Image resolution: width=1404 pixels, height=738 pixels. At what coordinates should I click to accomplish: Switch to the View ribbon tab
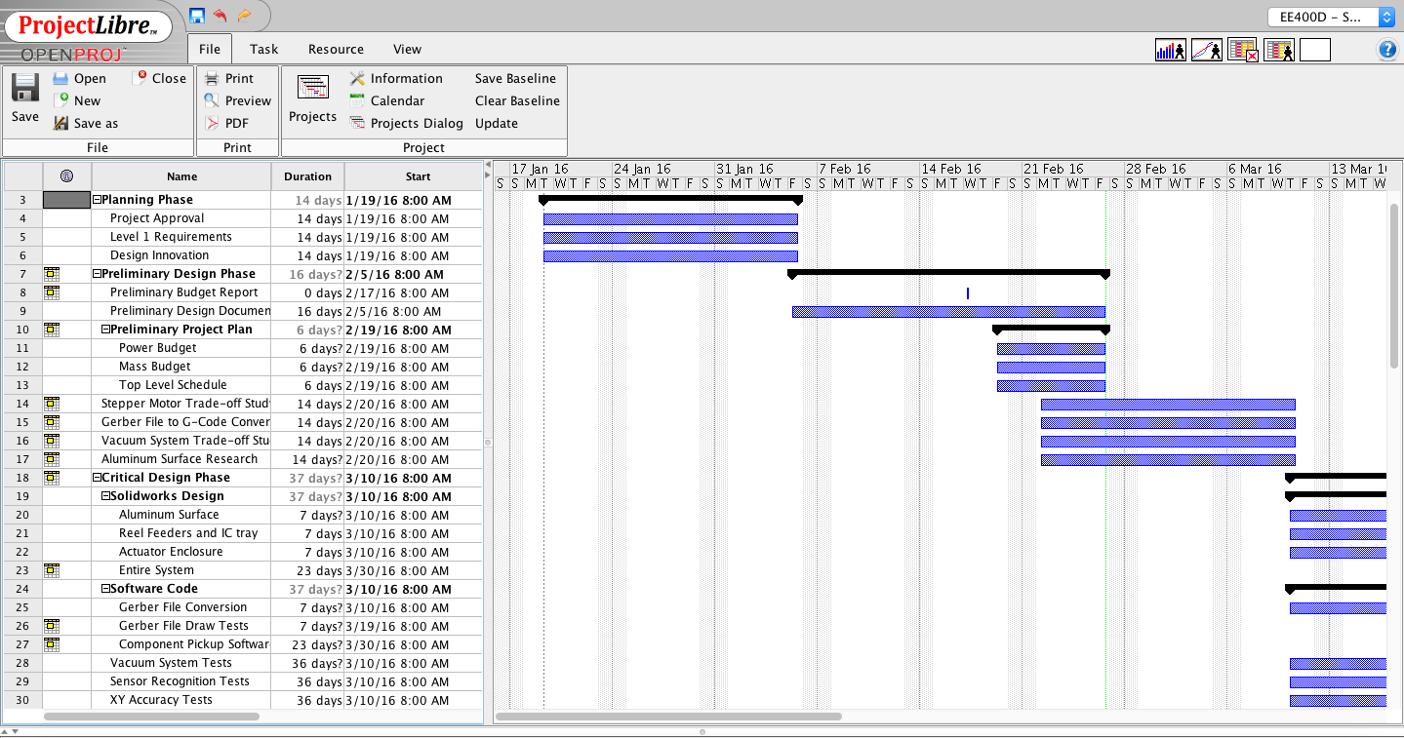(407, 49)
